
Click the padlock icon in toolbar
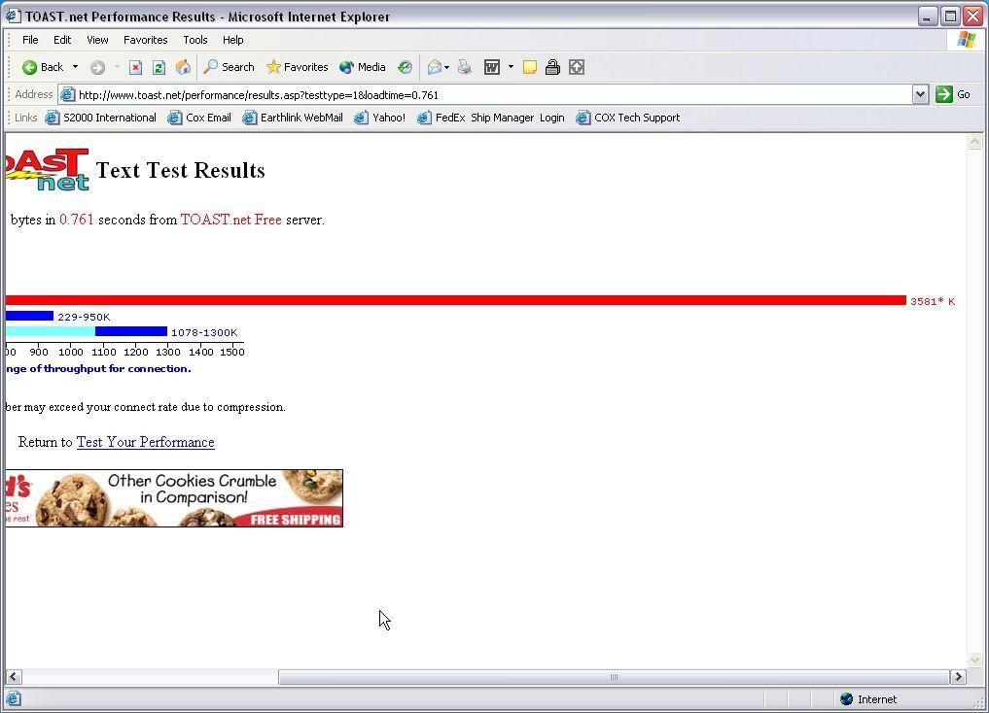[x=552, y=67]
